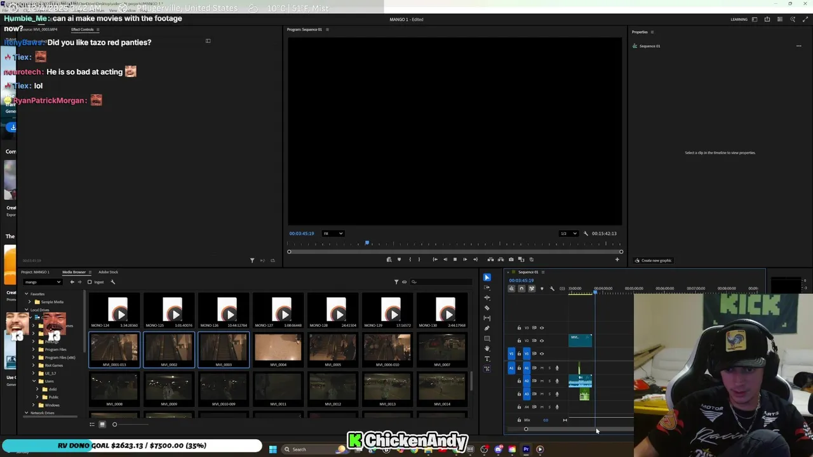Screen dimensions: 813x457
Task: Click Mark In bracket in Program monitor
Action: [x=410, y=259]
